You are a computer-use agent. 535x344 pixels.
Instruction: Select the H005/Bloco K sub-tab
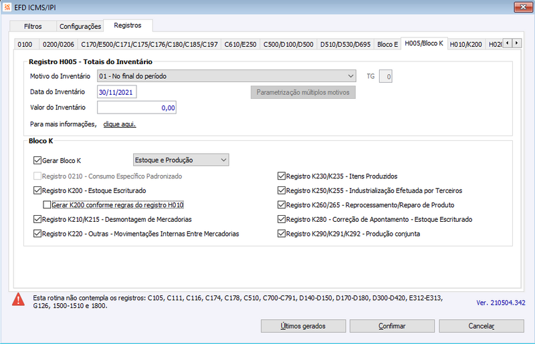(424, 43)
